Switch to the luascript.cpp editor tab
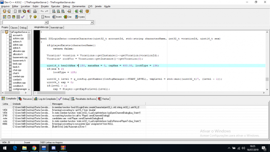This screenshot has height=152, width=270. tap(57, 27)
